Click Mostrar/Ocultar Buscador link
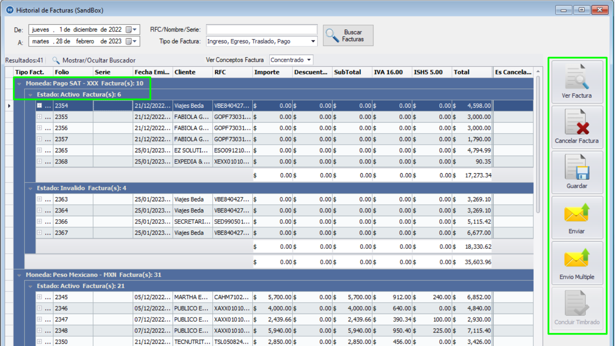This screenshot has width=615, height=346. (94, 60)
